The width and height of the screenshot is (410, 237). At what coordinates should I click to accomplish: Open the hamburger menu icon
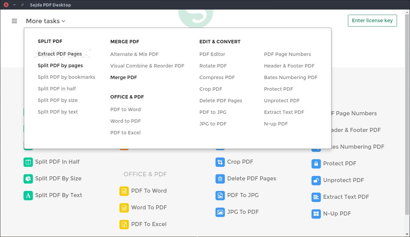(x=14, y=21)
